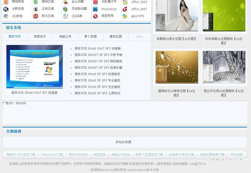
Task: Click the 王码五笔 icon
Action: tap(36, 9)
